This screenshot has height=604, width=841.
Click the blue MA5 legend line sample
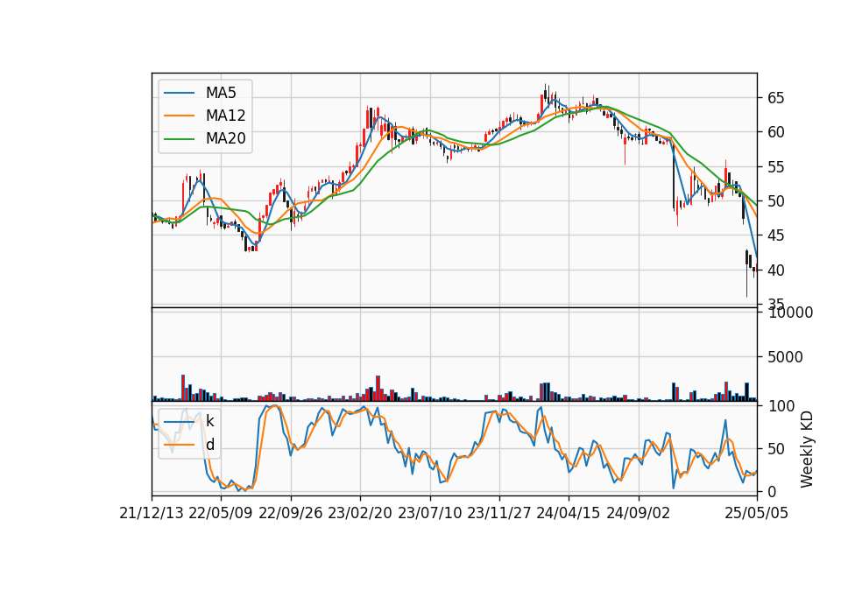pyautogui.click(x=179, y=93)
